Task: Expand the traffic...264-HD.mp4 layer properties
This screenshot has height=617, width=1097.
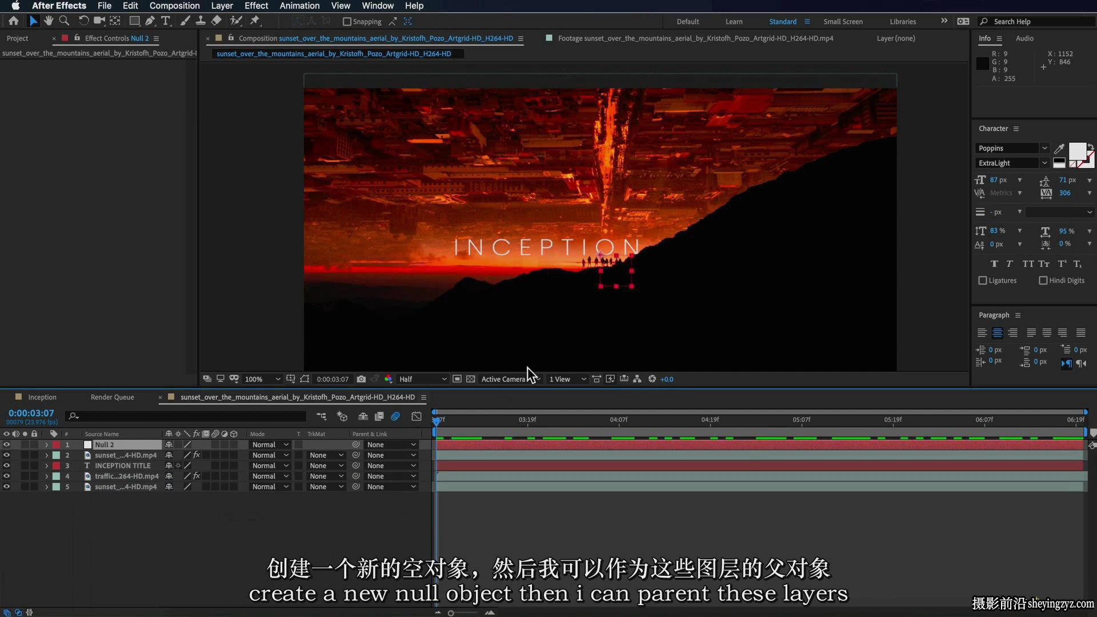Action: [46, 476]
